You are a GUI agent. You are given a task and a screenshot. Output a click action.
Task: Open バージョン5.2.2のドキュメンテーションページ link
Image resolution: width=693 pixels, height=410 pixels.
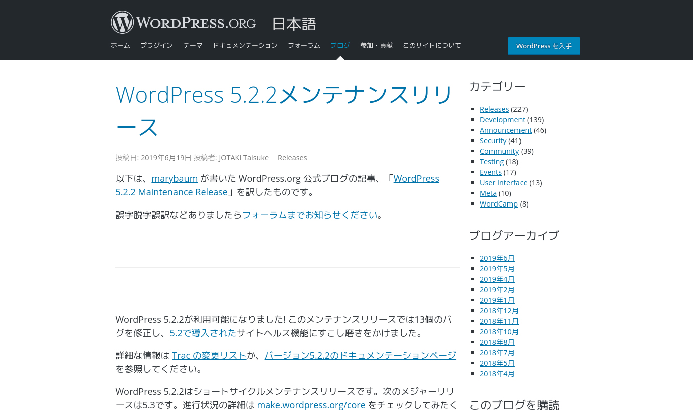coord(361,355)
